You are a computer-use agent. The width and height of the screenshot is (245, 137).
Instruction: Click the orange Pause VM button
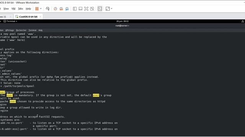[37, 9]
